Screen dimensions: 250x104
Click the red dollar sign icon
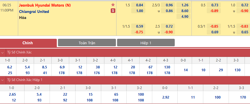coord(113,11)
